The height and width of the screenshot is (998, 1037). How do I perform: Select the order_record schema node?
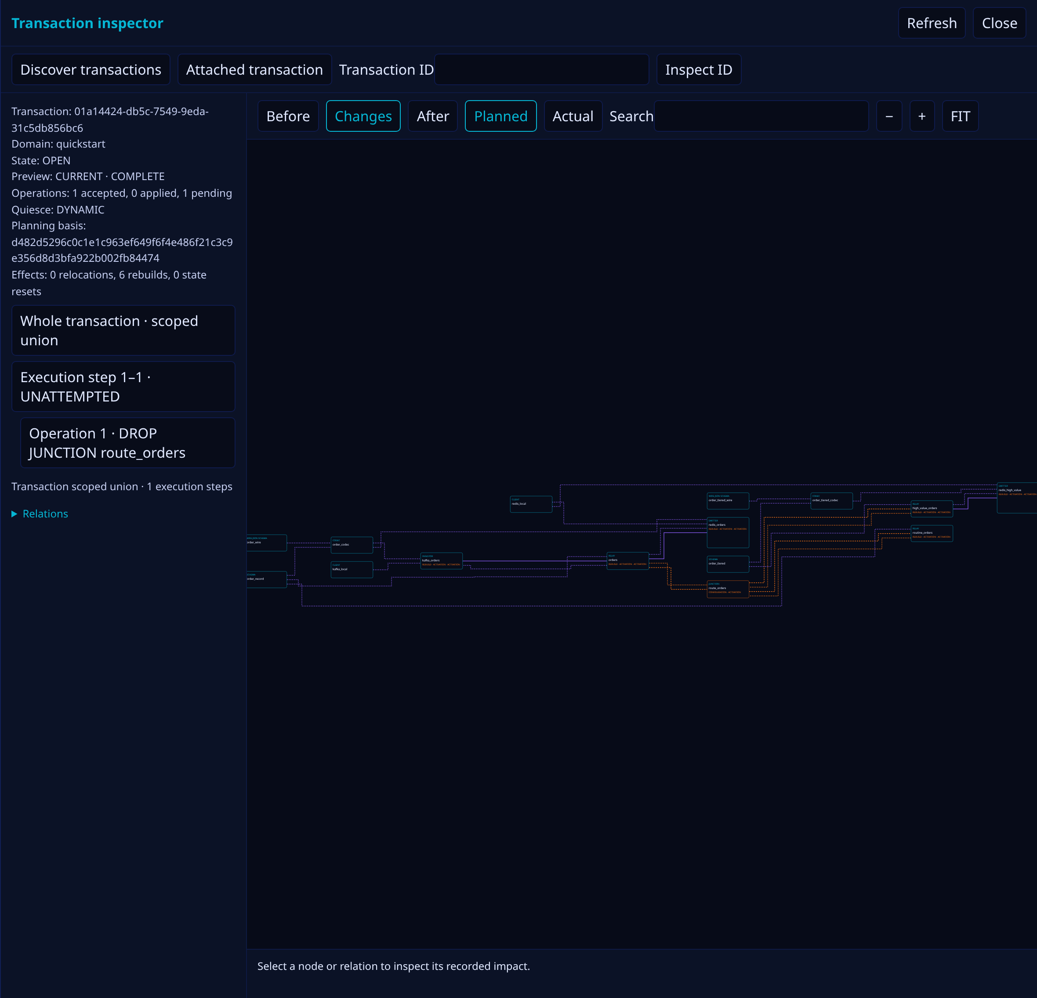[x=266, y=579]
